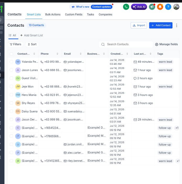Screen dimensions: 182x184
Task: Click the Add Contact button
Action: (x=161, y=25)
